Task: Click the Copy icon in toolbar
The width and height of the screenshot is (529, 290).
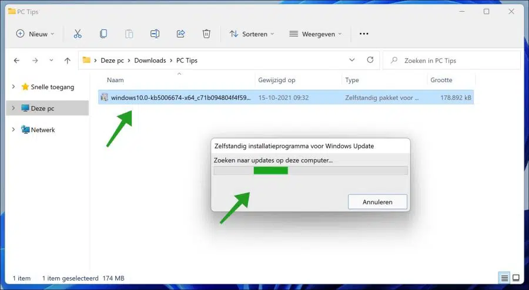Action: pos(103,33)
